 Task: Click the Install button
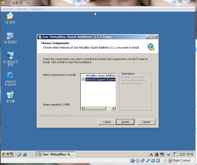pos(125,122)
